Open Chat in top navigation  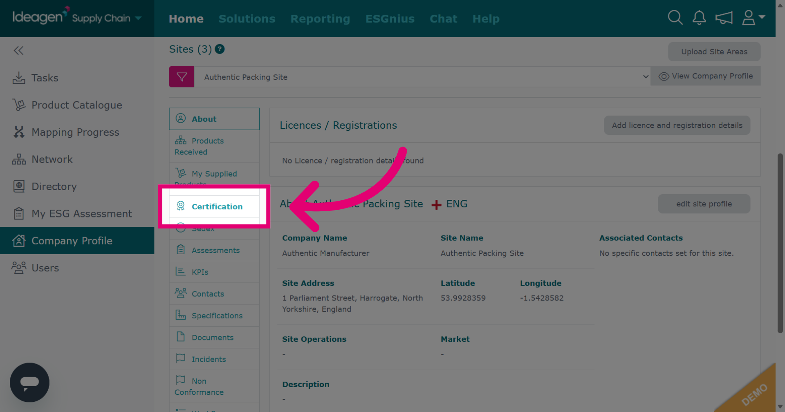tap(443, 19)
